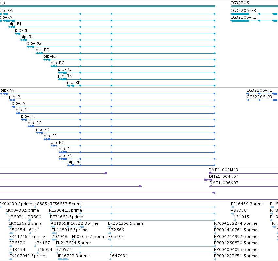Click the pip-PI protein label
The width and height of the screenshot is (278, 261).
pyautogui.click(x=22, y=110)
